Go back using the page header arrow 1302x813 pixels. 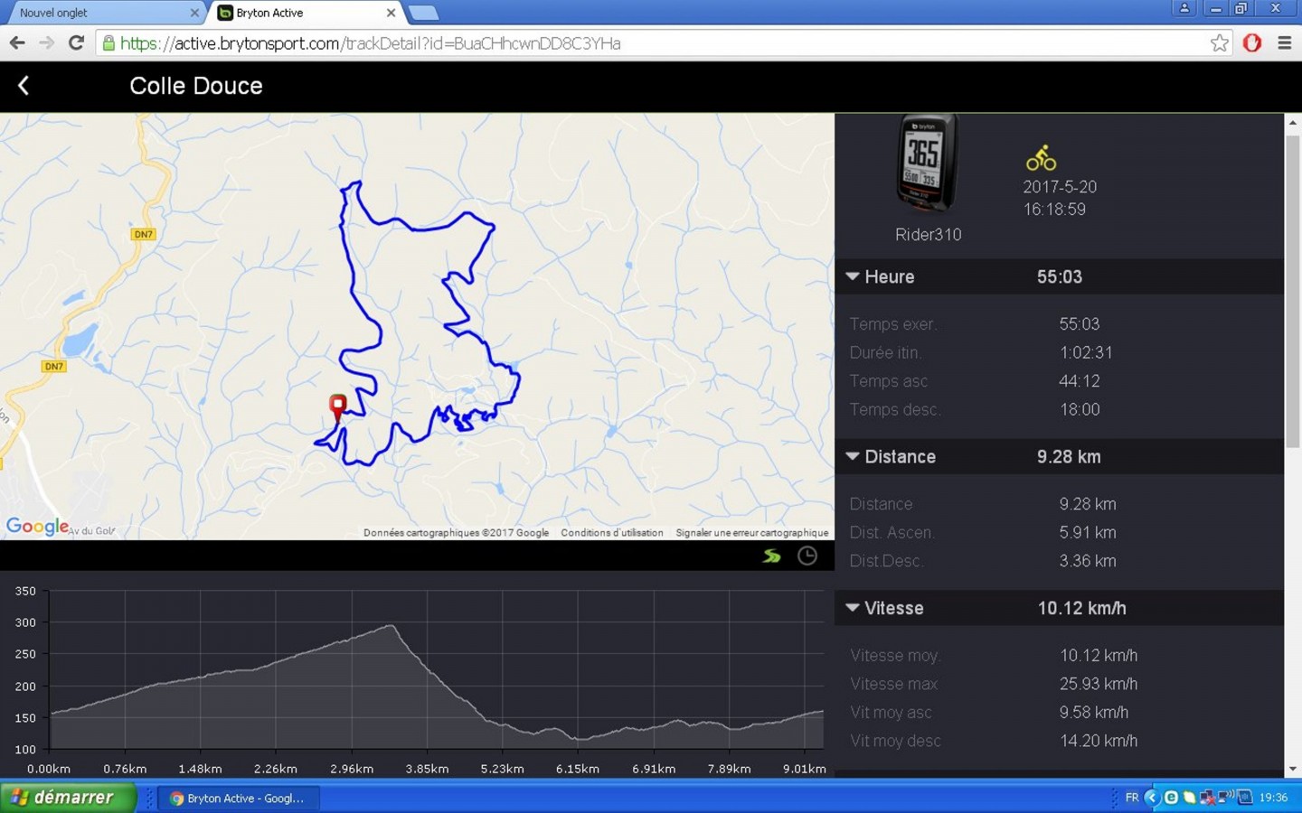pyautogui.click(x=24, y=86)
